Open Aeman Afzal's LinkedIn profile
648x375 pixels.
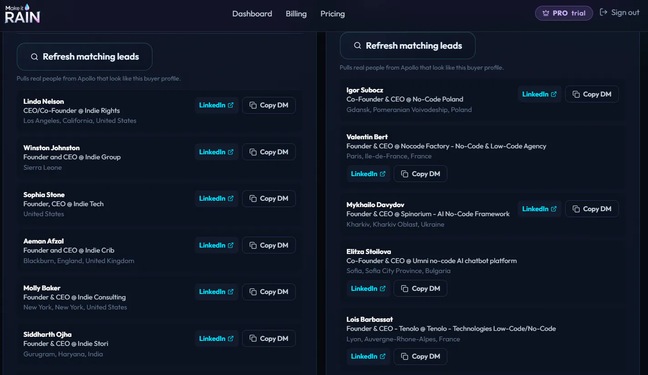(217, 245)
